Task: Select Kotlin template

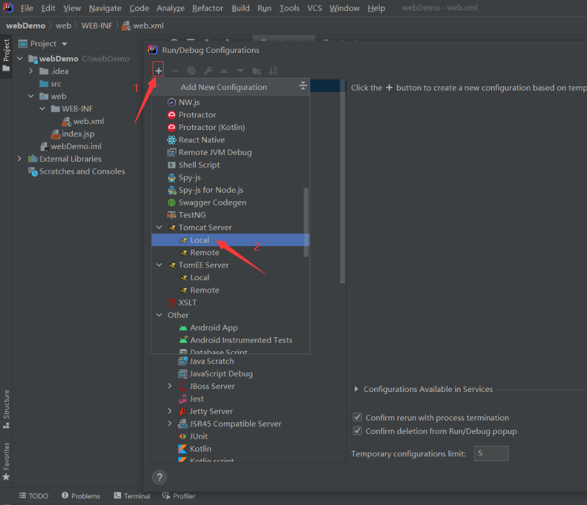Action: tap(200, 448)
